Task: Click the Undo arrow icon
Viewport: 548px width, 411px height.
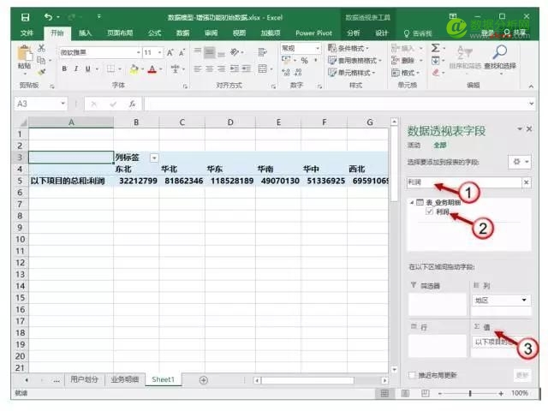Action: (48, 17)
